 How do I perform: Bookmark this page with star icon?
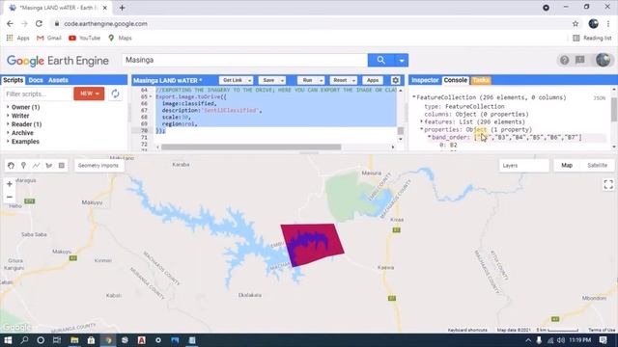pos(576,23)
